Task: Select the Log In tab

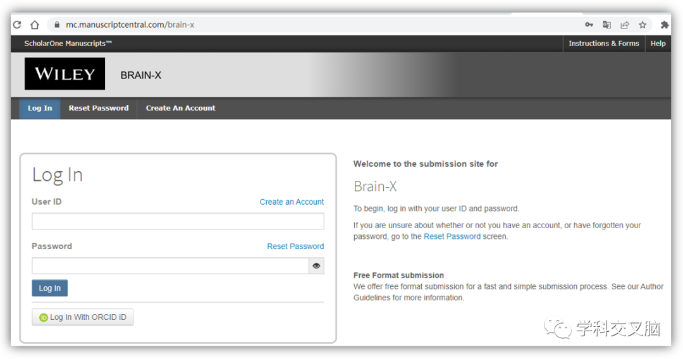Action: pos(40,108)
